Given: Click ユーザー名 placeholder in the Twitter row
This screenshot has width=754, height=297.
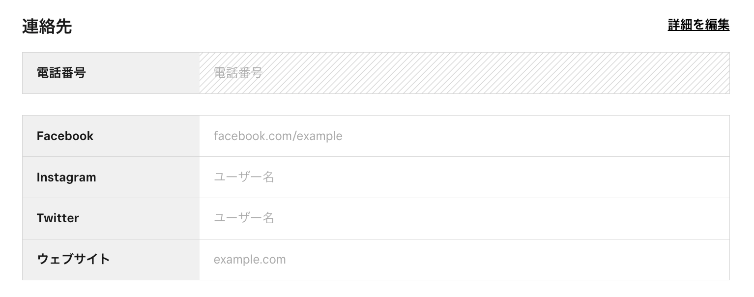Looking at the screenshot, I should [x=244, y=218].
